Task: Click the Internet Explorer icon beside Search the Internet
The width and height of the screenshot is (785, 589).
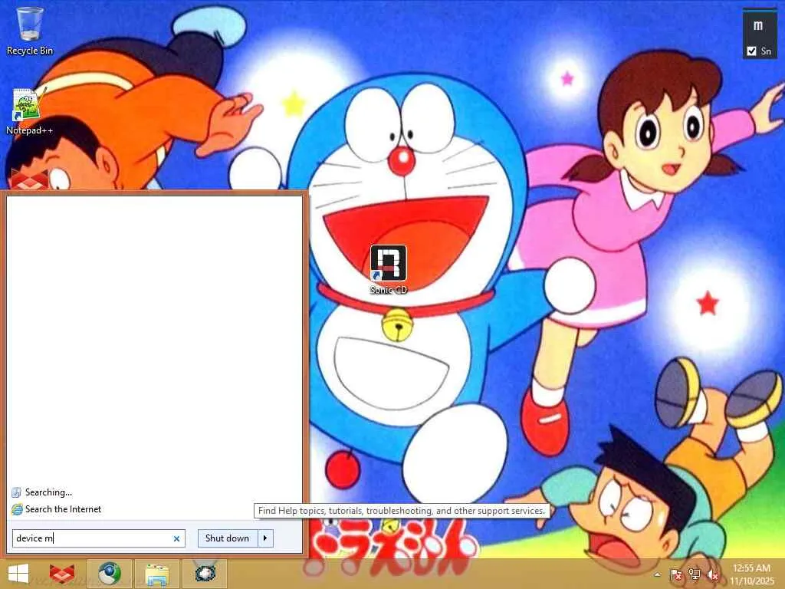Action: click(17, 509)
